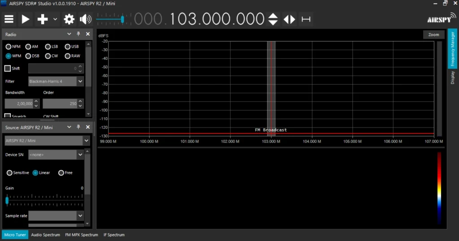
Task: Start the radio with Play button
Action: (x=26, y=19)
